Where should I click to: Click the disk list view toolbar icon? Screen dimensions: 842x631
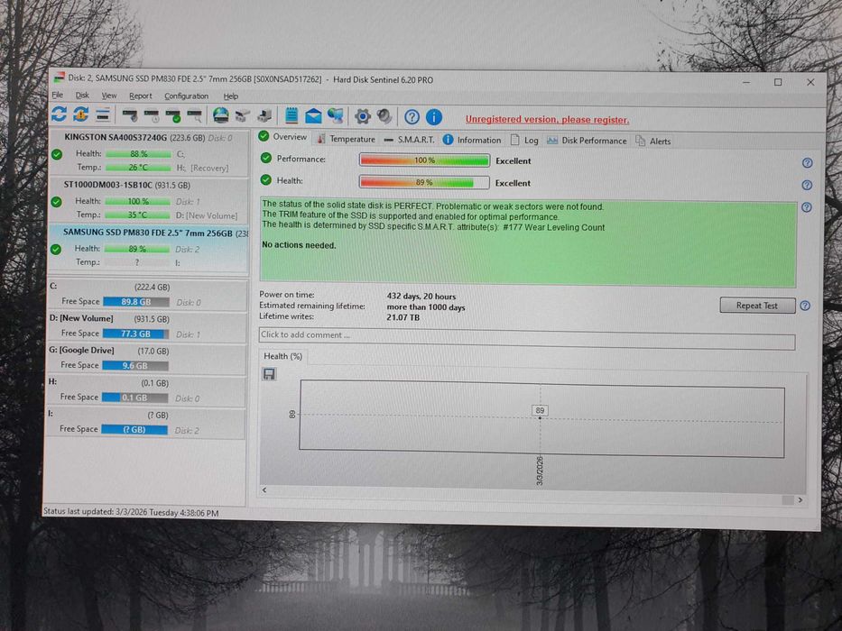103,114
